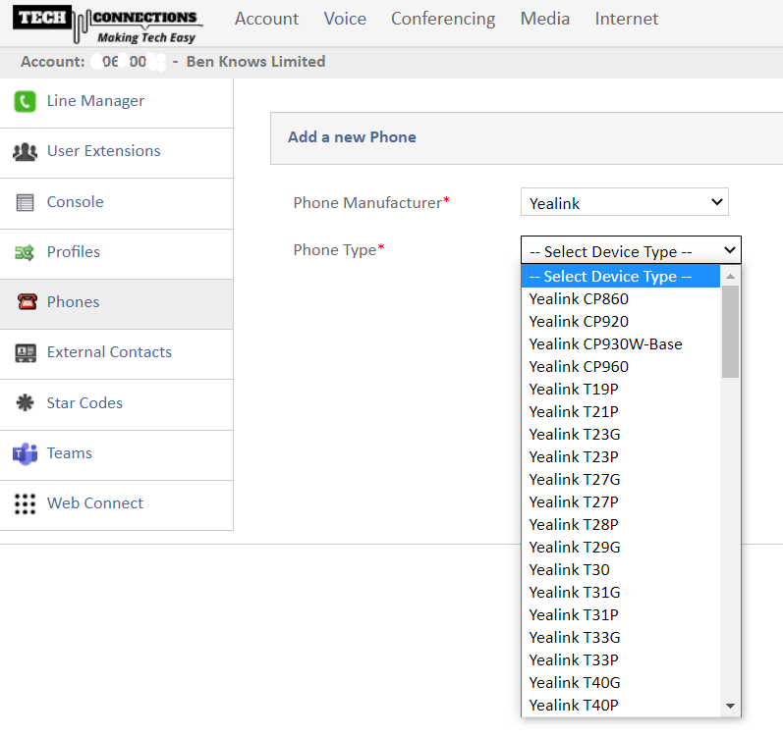Image resolution: width=783 pixels, height=737 pixels.
Task: Select the Yealink T31G entry
Action: click(x=620, y=593)
